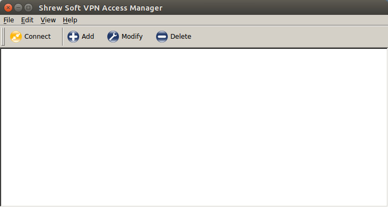Open the View menu
Viewport: 388px width, 207px height.
[48, 20]
